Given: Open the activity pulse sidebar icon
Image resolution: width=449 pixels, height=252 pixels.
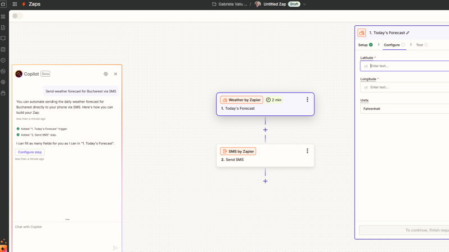Looking at the screenshot, I should pos(3,71).
